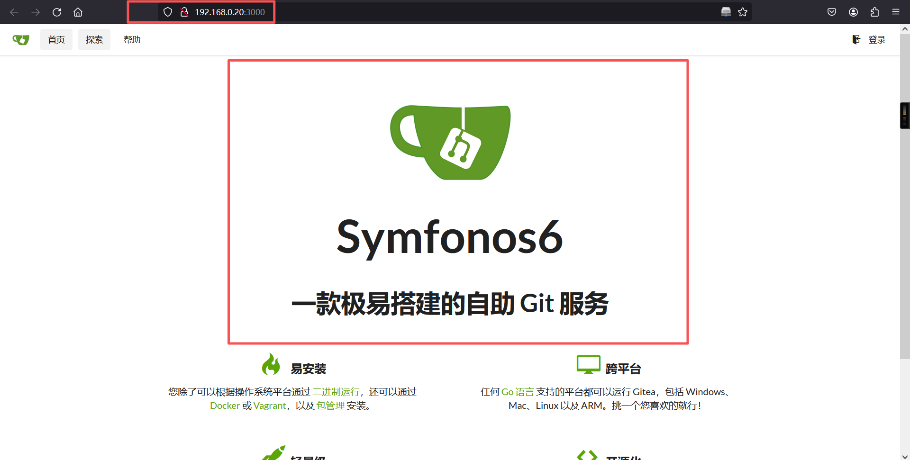Click the flame icon beside 易安装
The image size is (910, 460).
pyautogui.click(x=272, y=364)
